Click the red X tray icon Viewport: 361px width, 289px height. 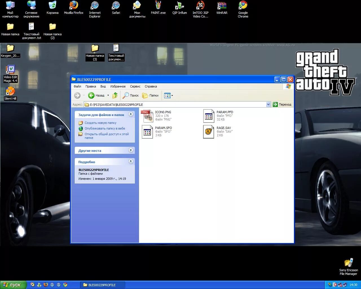point(335,285)
